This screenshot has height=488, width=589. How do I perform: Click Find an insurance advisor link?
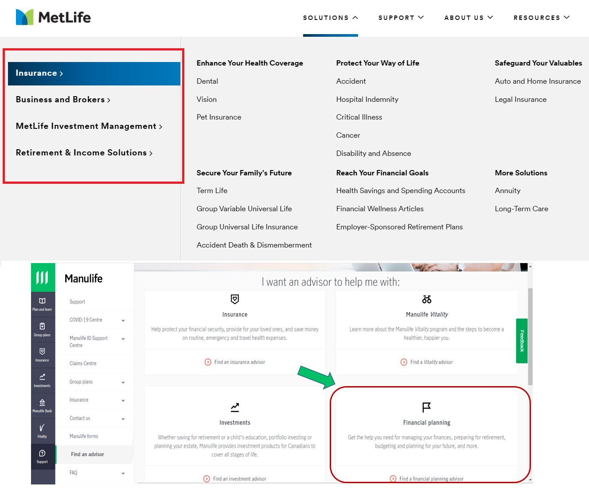coord(239,362)
